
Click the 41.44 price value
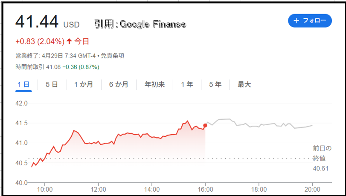[37, 22]
